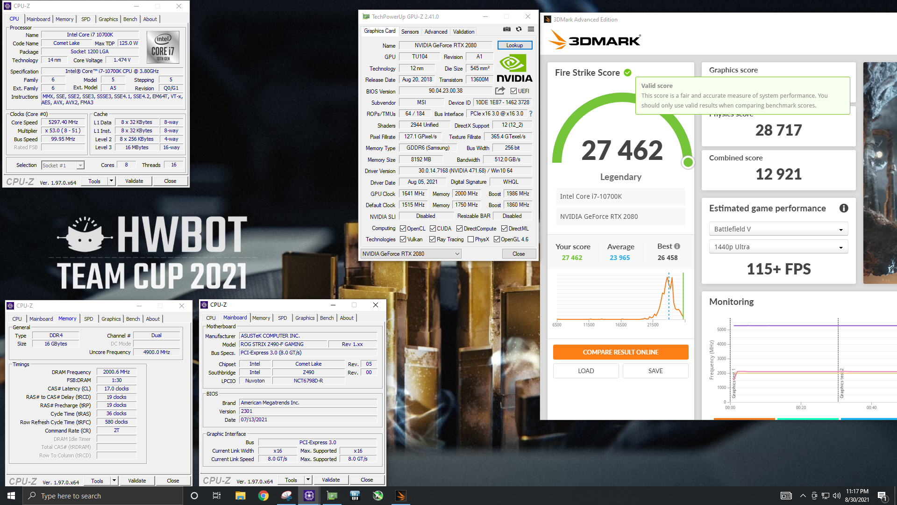Click COMPARE RESULT ONLINE button
Viewport: 897px width, 505px height.
coord(620,352)
